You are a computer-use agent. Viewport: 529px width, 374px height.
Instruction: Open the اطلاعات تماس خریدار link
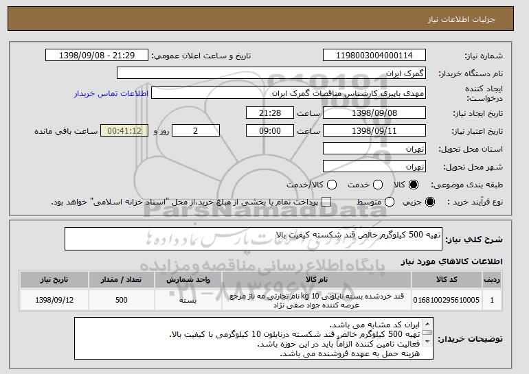click(x=111, y=93)
